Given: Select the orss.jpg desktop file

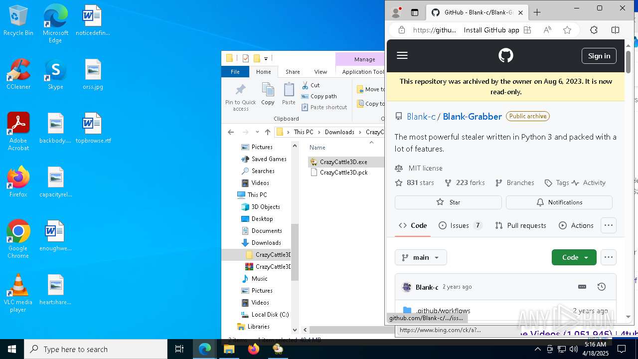Looking at the screenshot, I should coord(93,75).
